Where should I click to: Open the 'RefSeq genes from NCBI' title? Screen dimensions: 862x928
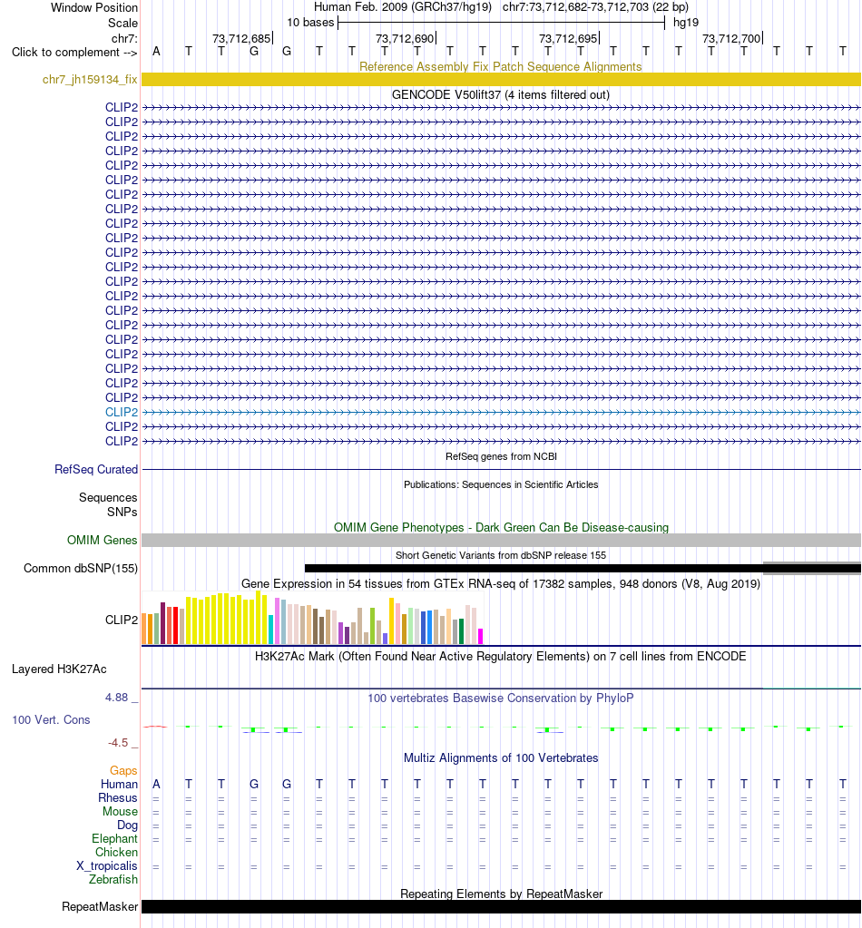click(x=501, y=456)
